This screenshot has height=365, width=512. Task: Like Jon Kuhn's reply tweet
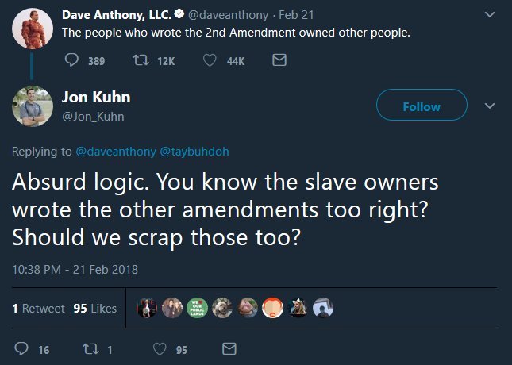point(160,349)
